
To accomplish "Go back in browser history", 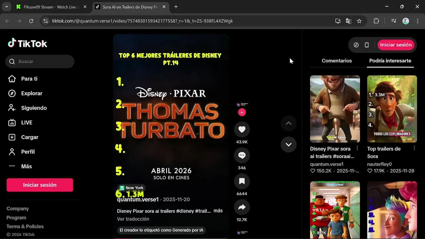I will [8, 21].
